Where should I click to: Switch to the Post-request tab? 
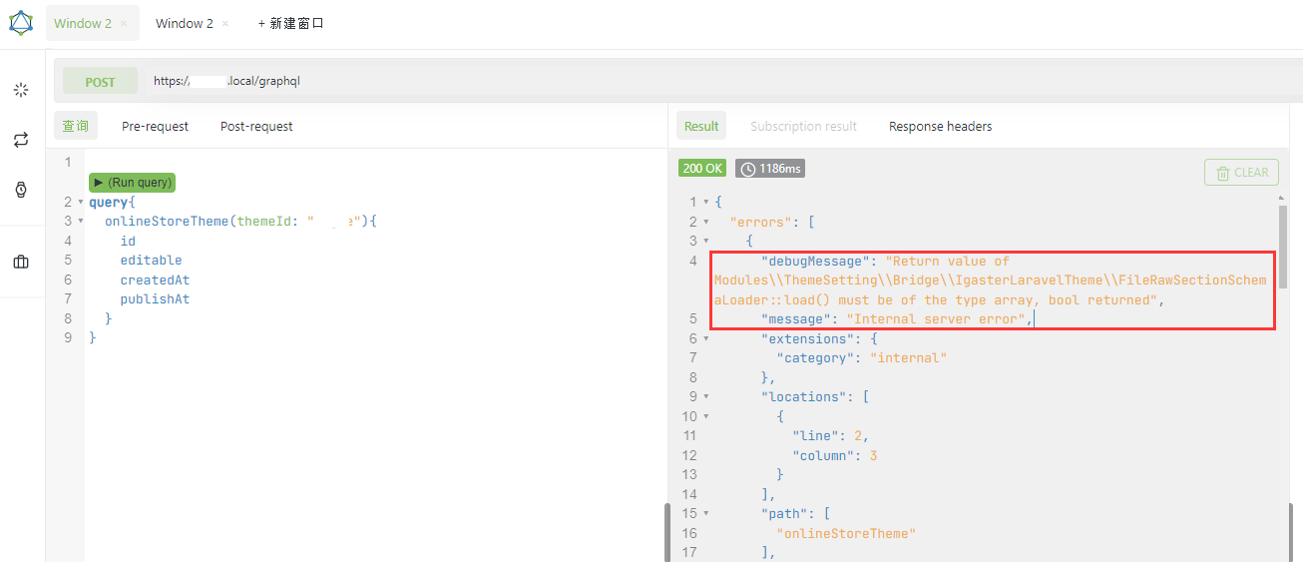click(x=256, y=127)
